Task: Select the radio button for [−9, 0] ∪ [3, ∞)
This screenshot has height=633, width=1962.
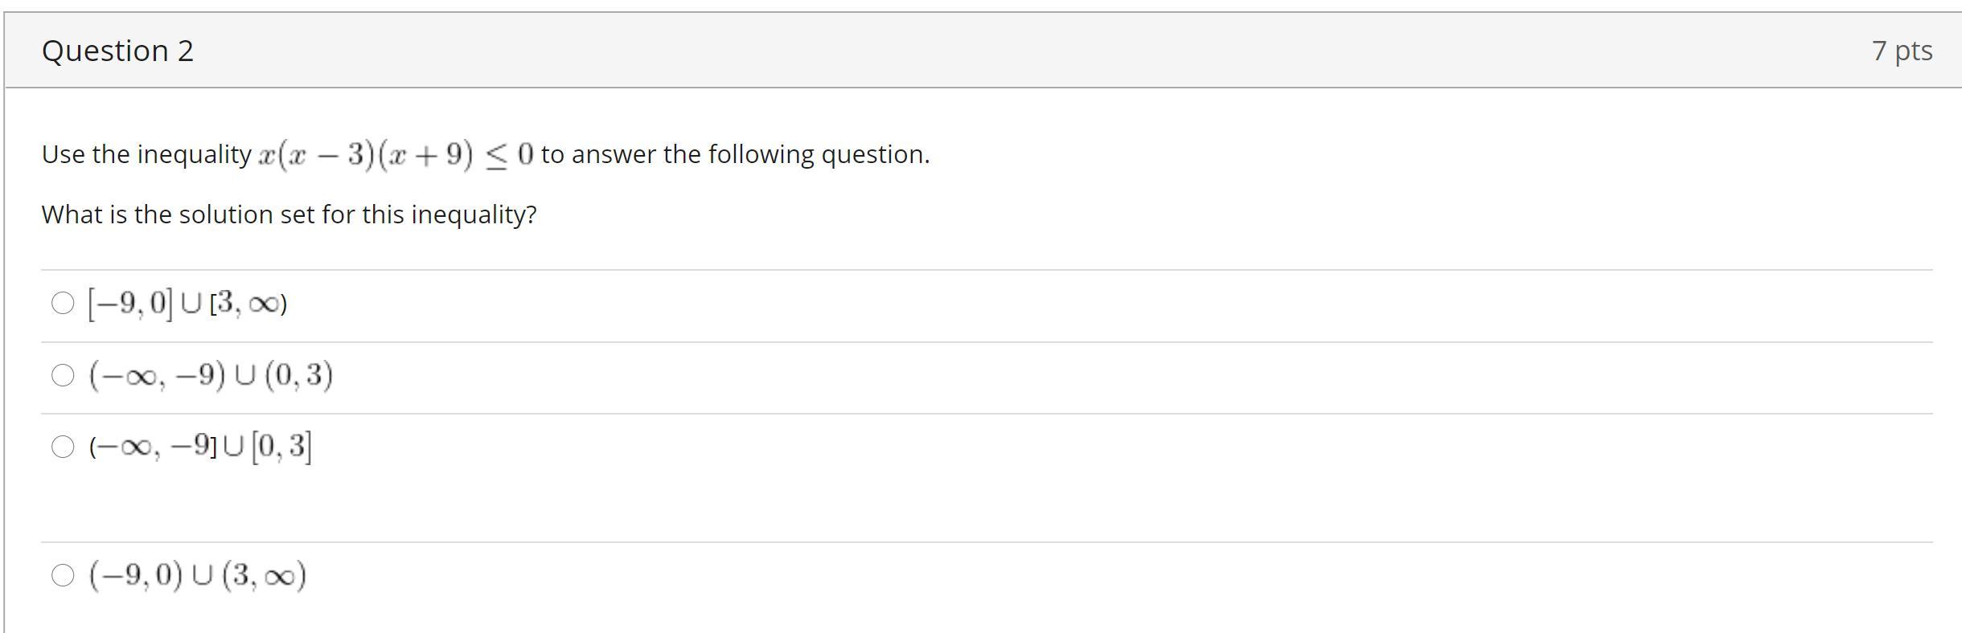Action: [x=63, y=303]
